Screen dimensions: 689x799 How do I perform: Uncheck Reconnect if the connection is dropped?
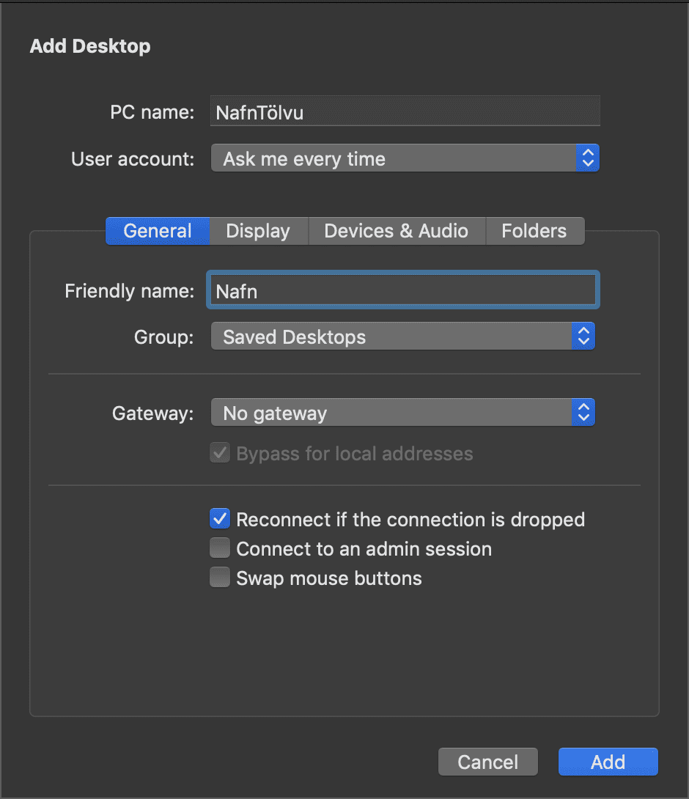[x=220, y=519]
